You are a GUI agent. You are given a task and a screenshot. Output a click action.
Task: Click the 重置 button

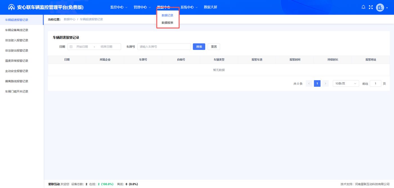tap(214, 47)
